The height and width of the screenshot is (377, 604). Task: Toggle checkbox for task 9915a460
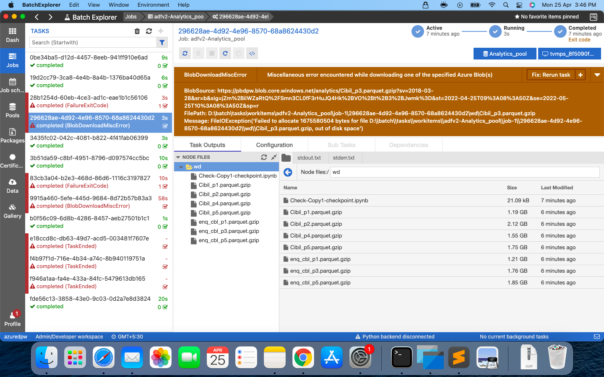click(x=165, y=207)
